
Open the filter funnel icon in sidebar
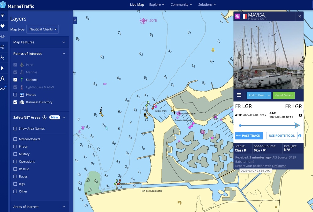(2, 16)
